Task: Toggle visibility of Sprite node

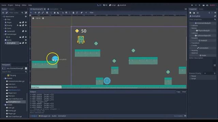Action: [x=26, y=40]
